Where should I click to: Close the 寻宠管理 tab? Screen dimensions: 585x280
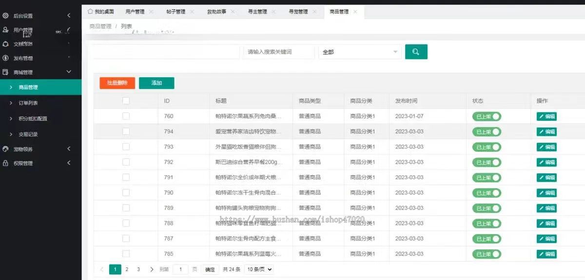coord(314,12)
